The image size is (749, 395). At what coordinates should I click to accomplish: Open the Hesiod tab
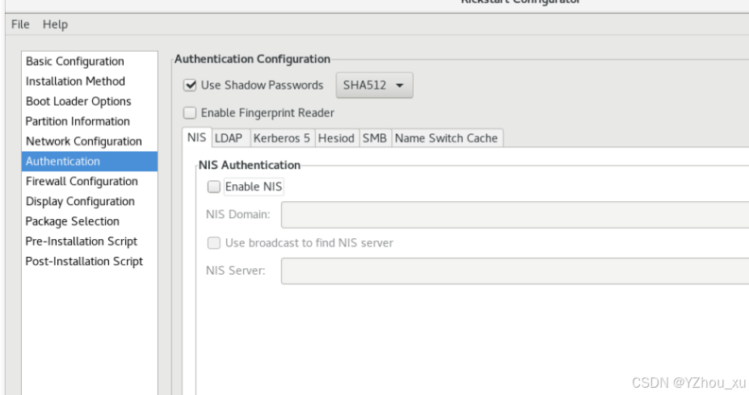(336, 138)
